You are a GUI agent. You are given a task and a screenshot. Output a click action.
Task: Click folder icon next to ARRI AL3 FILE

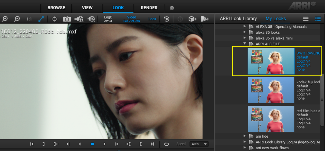[x=251, y=44]
